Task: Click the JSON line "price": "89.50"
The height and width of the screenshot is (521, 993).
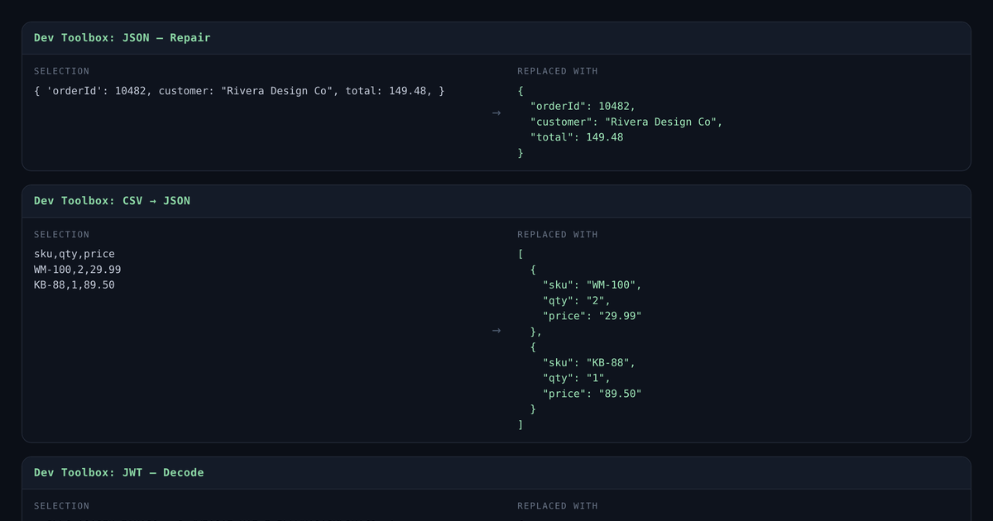Action: [592, 394]
